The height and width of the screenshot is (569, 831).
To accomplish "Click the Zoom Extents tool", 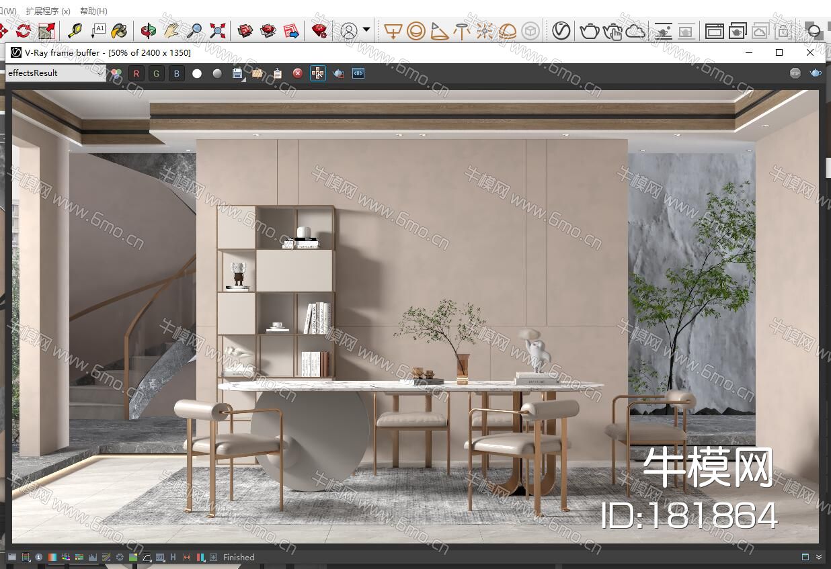I will pos(217,30).
